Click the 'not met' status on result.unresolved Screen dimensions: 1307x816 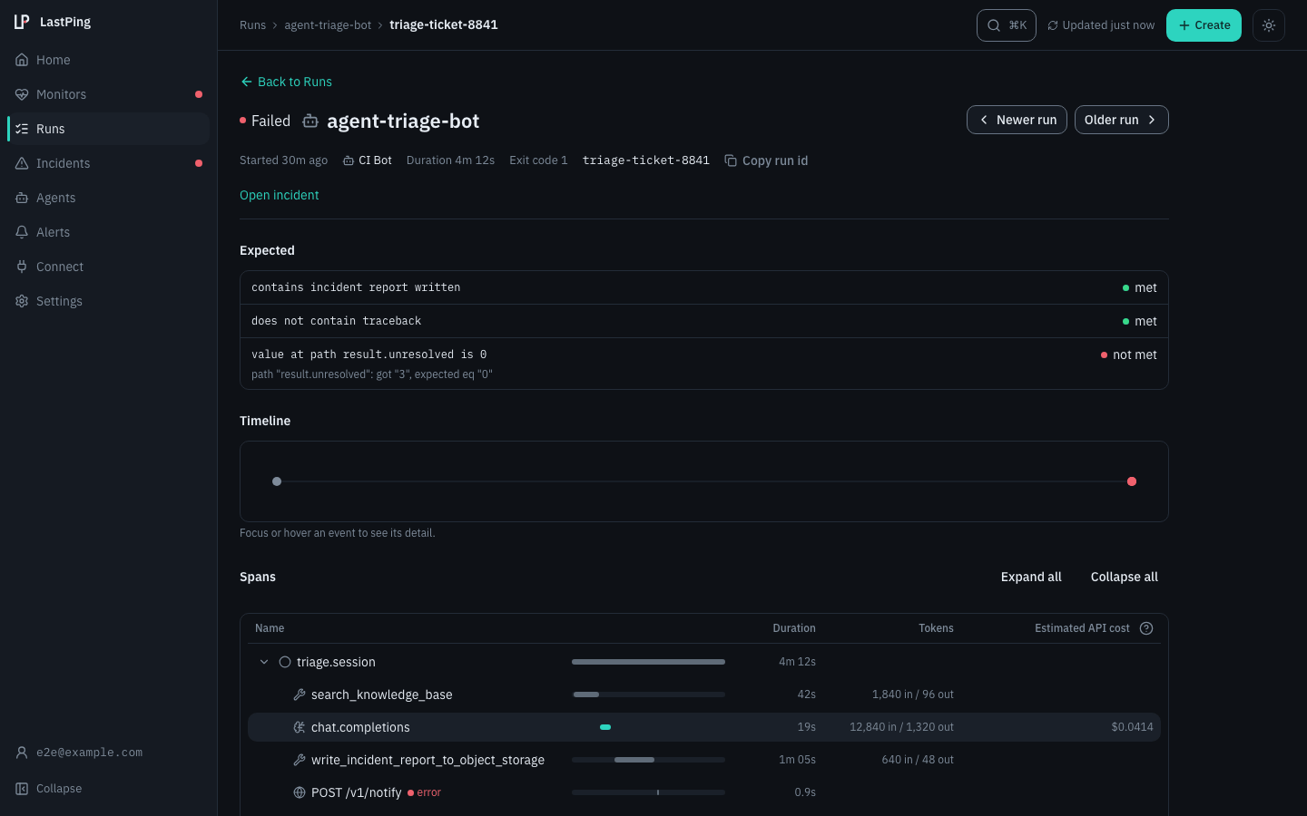(x=1128, y=355)
